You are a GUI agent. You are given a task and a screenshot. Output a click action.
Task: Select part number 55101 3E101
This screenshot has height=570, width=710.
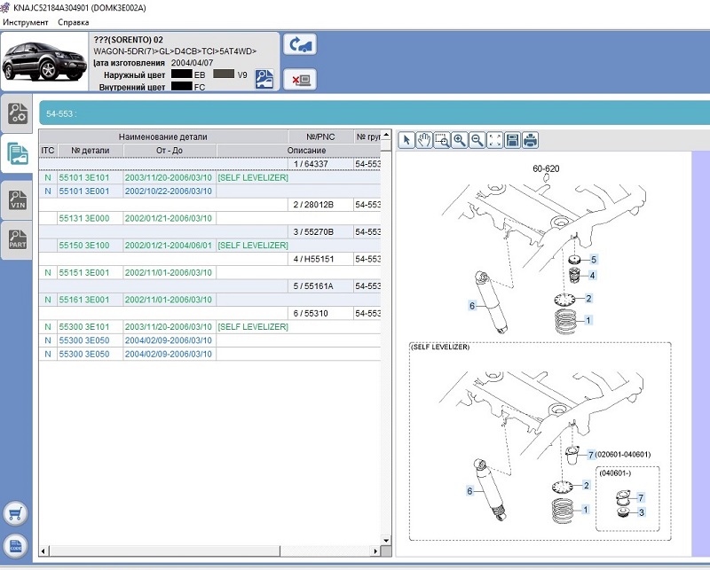click(x=83, y=178)
